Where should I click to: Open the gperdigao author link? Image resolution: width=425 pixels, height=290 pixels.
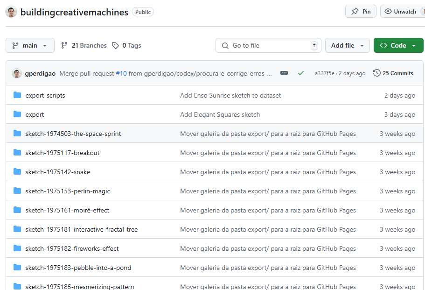[x=40, y=73]
